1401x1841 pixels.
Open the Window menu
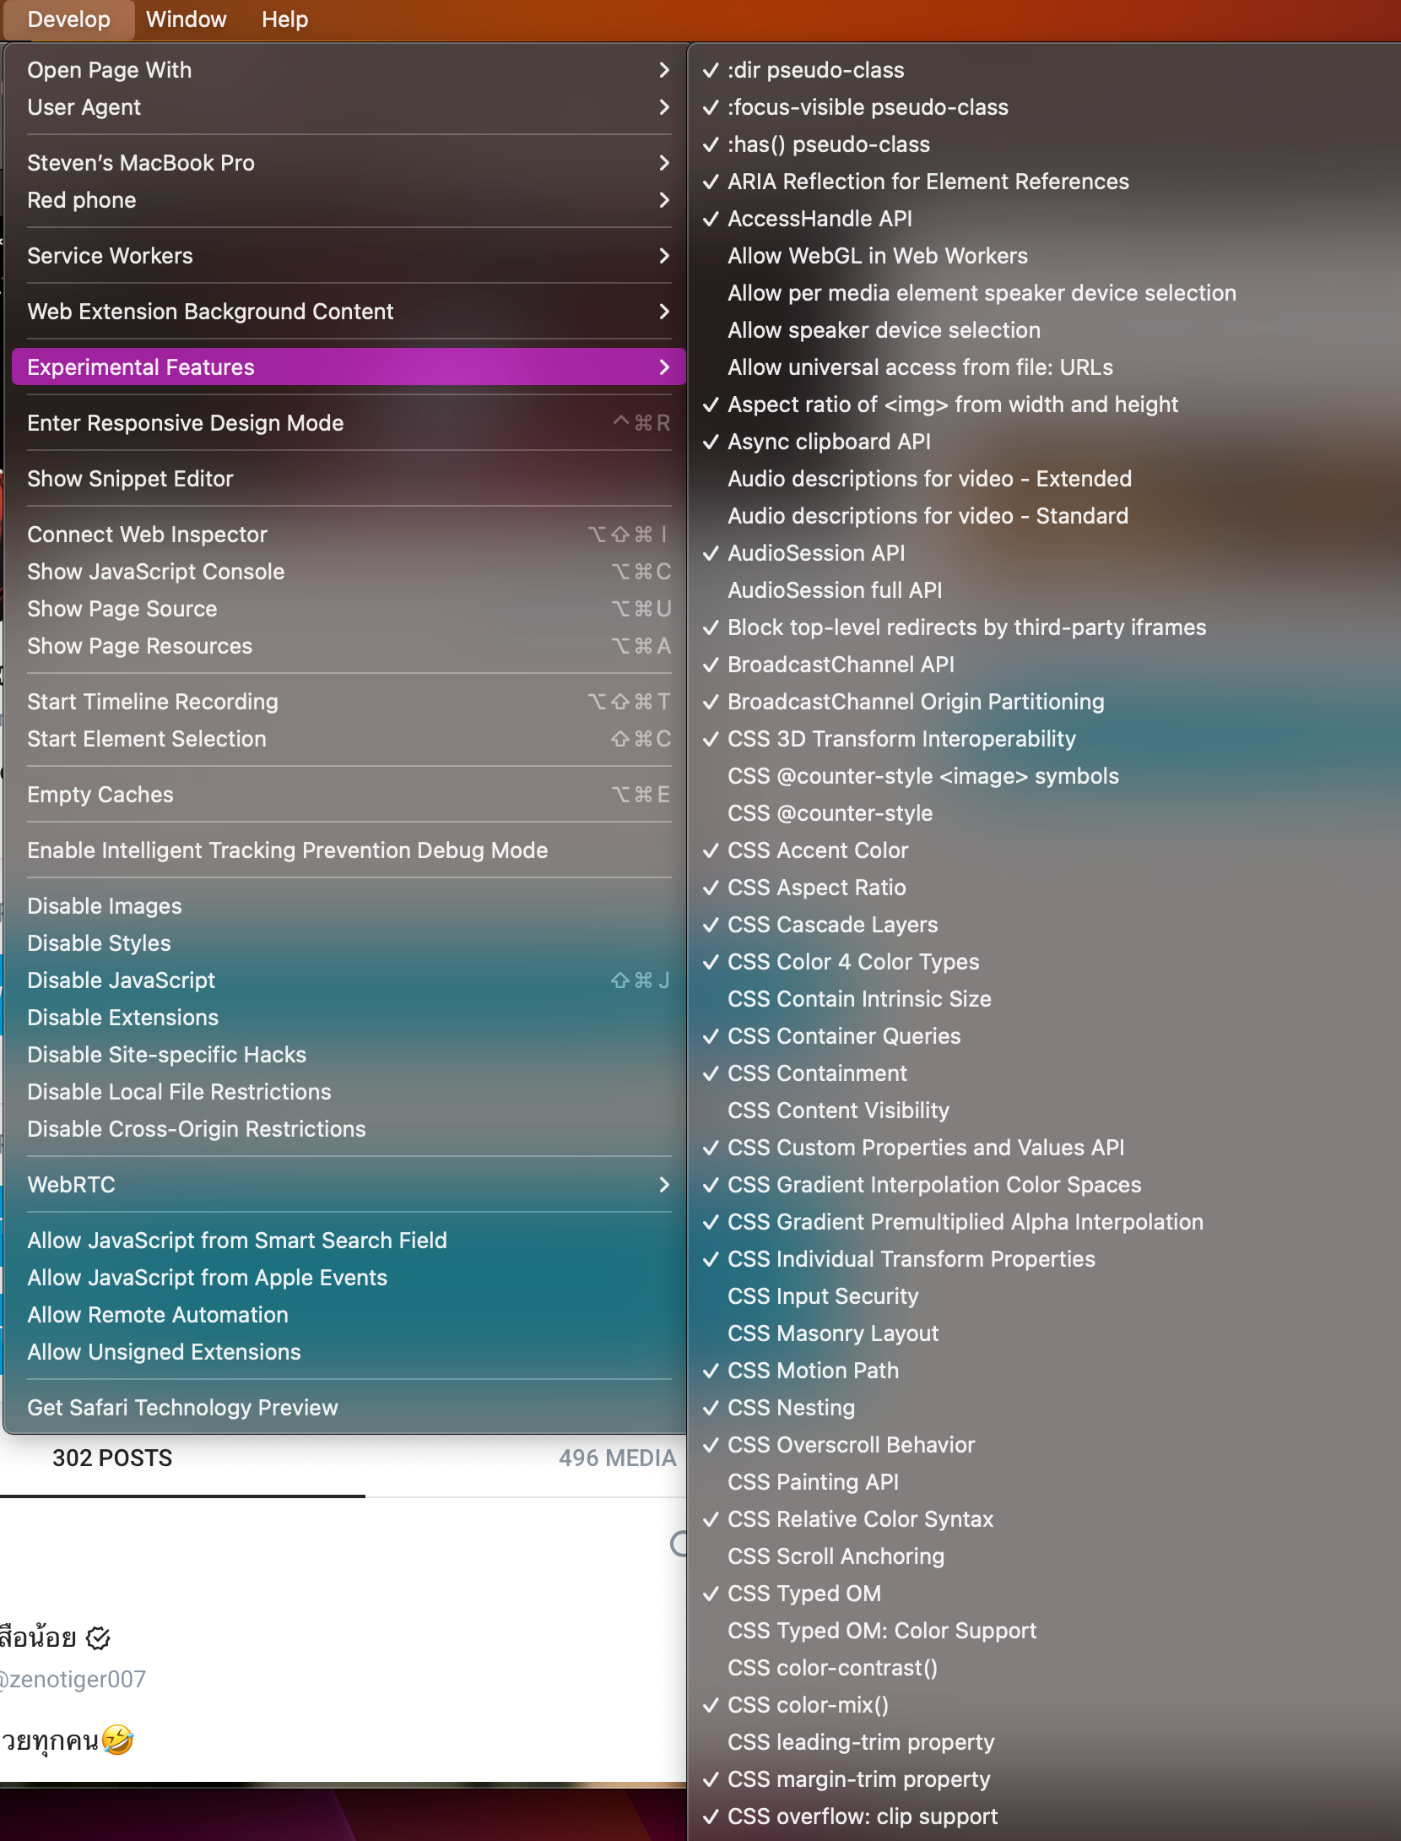186,19
